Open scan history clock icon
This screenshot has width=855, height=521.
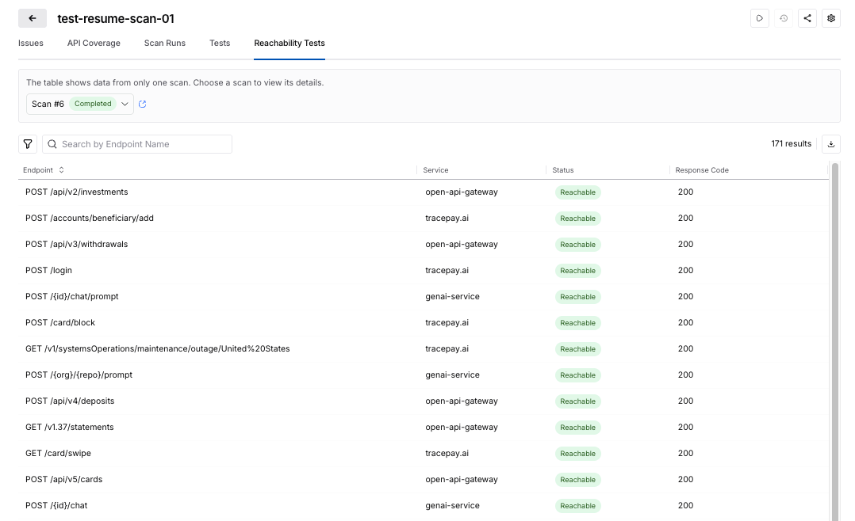point(784,18)
